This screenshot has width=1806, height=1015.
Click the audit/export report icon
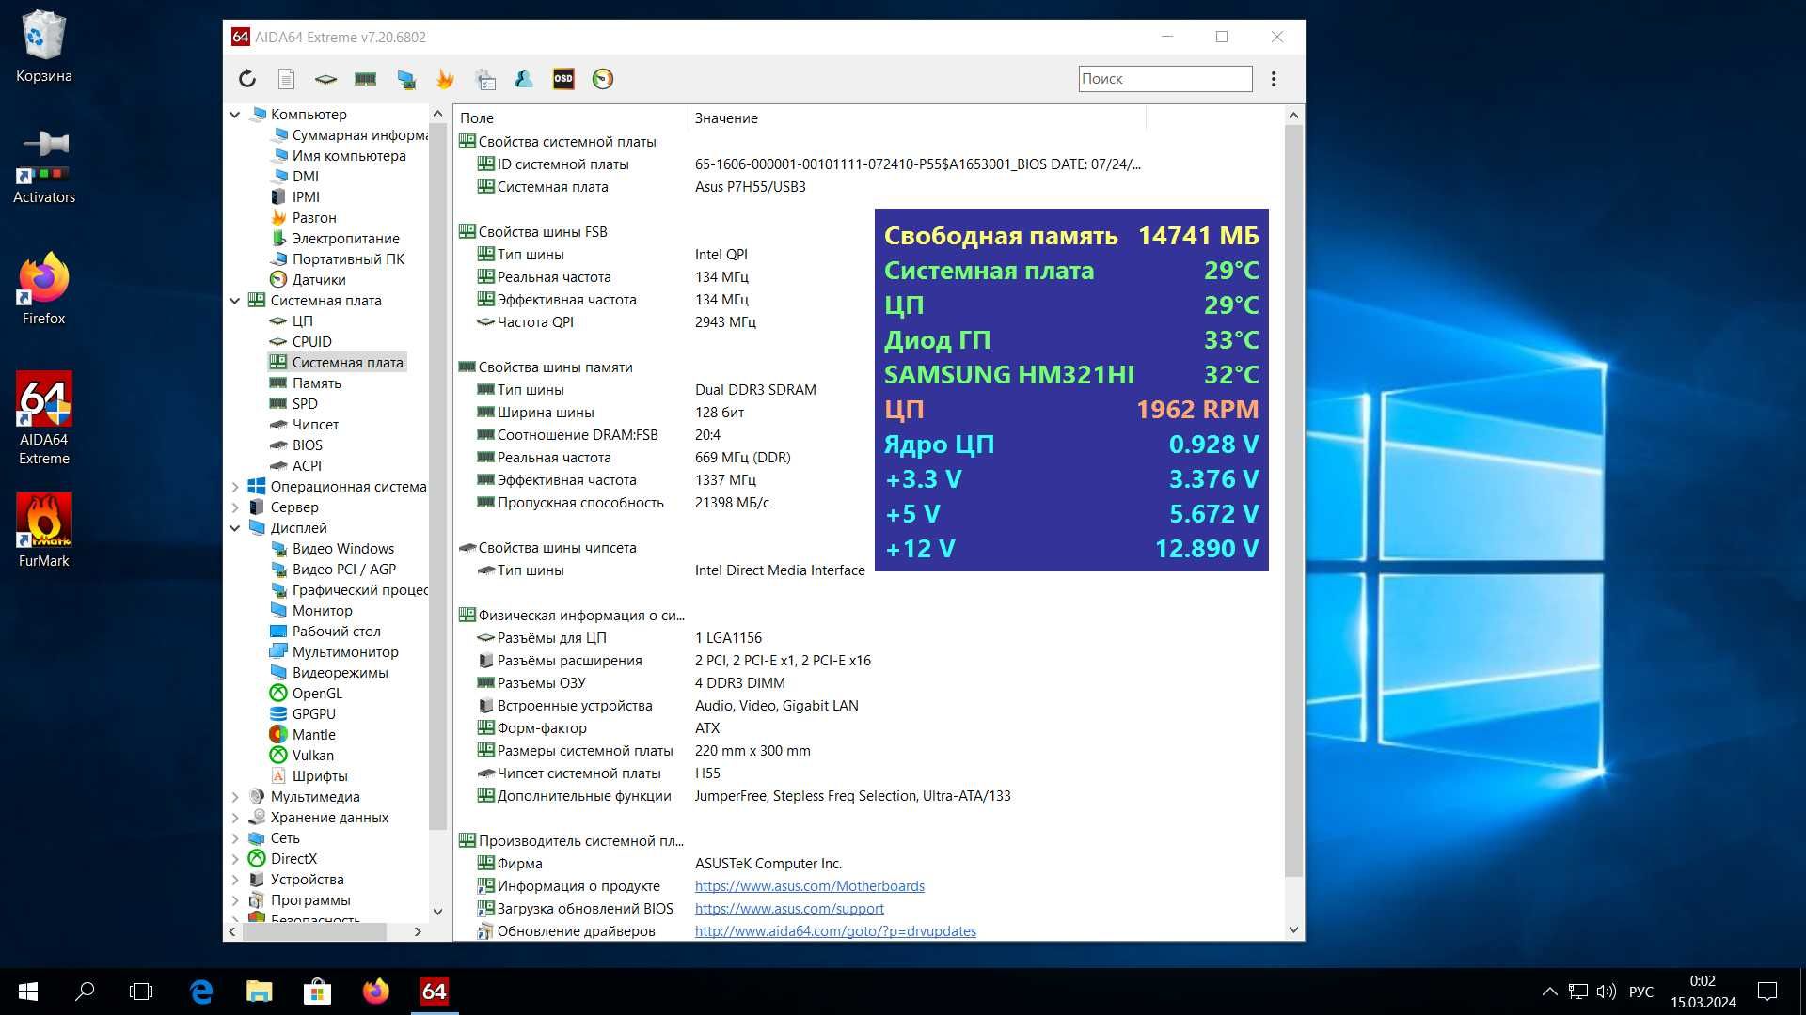tap(287, 79)
